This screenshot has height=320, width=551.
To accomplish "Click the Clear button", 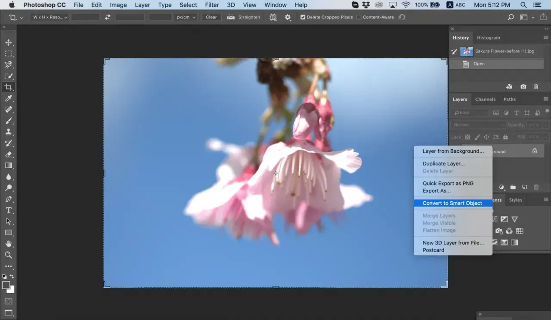I will tap(211, 17).
